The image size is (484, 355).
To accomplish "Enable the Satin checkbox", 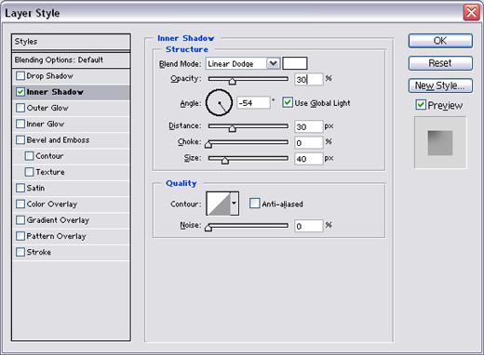I will [20, 188].
